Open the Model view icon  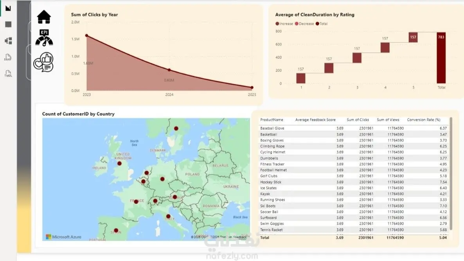point(8,41)
